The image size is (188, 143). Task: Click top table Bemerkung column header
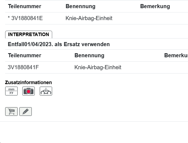[x=155, y=7]
